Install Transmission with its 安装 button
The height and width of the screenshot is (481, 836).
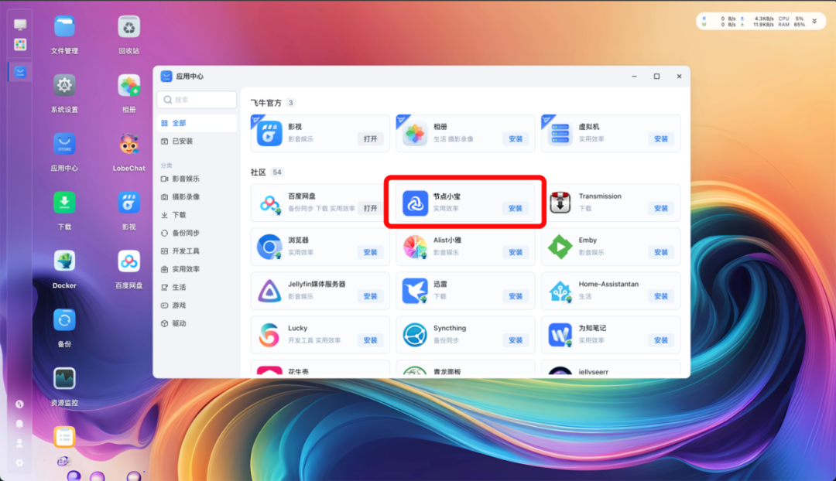pyautogui.click(x=661, y=208)
